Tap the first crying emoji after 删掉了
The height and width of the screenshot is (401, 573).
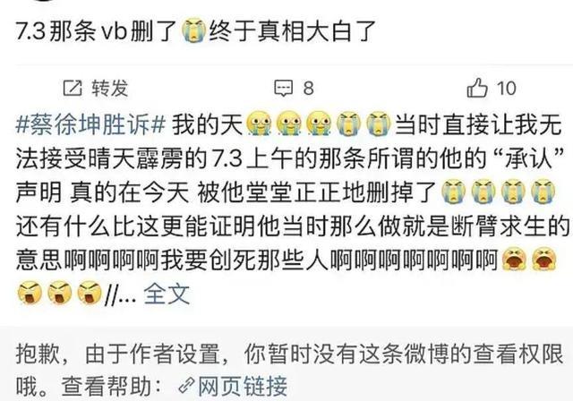tap(454, 191)
